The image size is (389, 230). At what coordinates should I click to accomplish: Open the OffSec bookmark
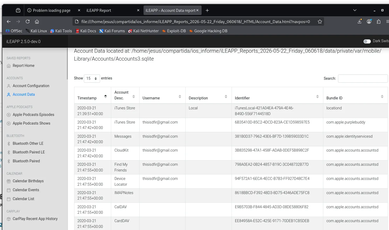[x=14, y=31]
